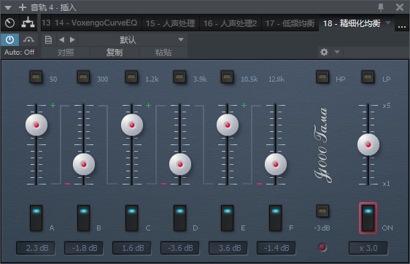Screen dimensions: 410x264
Task: Pin the plugin window
Action: [381, 7]
